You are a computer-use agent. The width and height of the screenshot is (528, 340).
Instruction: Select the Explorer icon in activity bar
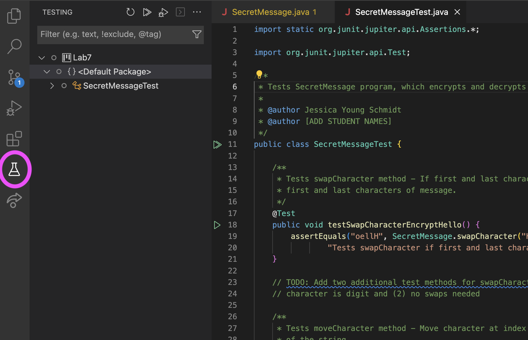click(x=14, y=15)
